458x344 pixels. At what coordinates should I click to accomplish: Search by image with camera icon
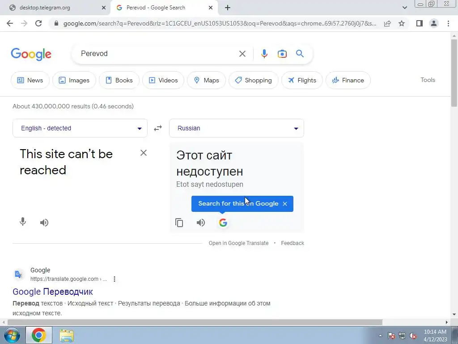tap(282, 54)
